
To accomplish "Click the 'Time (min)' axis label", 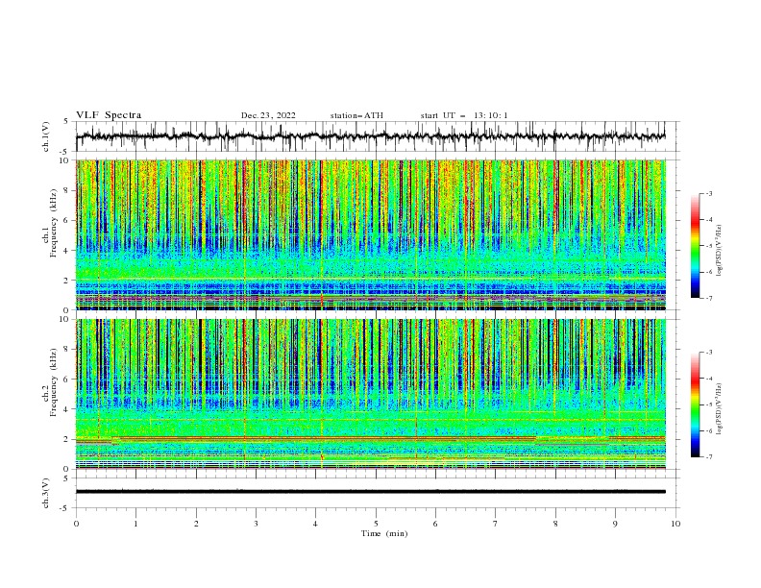I will click(x=384, y=533).
